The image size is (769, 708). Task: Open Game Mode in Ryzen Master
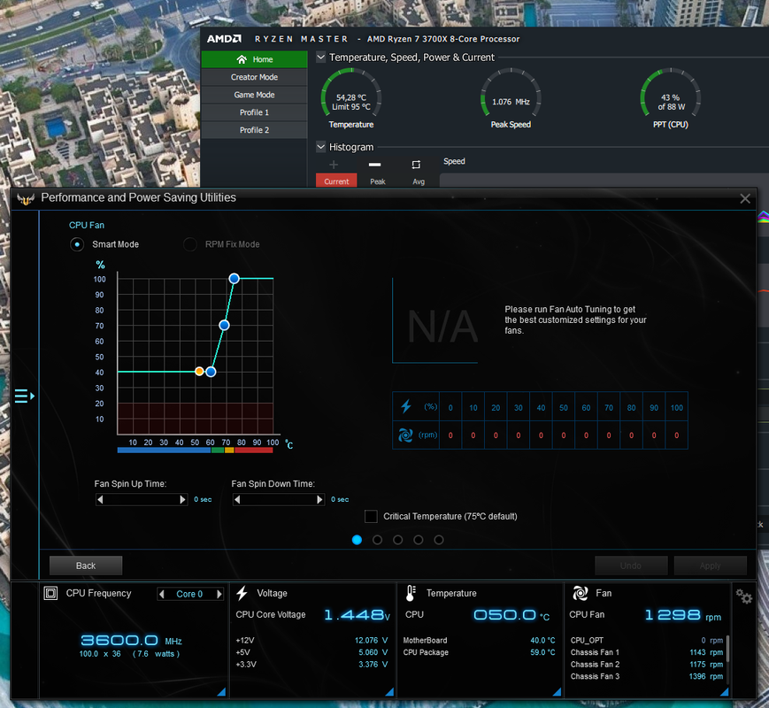click(x=254, y=95)
